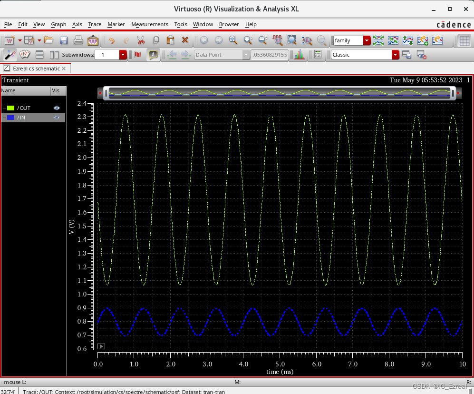The height and width of the screenshot is (394, 474).
Task: Open the Subwindows count dropdown
Action: click(123, 55)
